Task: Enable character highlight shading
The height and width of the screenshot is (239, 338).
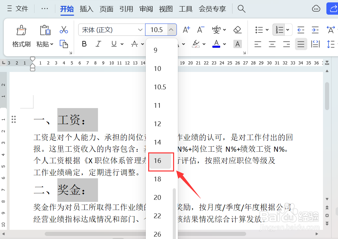Action: (237, 44)
